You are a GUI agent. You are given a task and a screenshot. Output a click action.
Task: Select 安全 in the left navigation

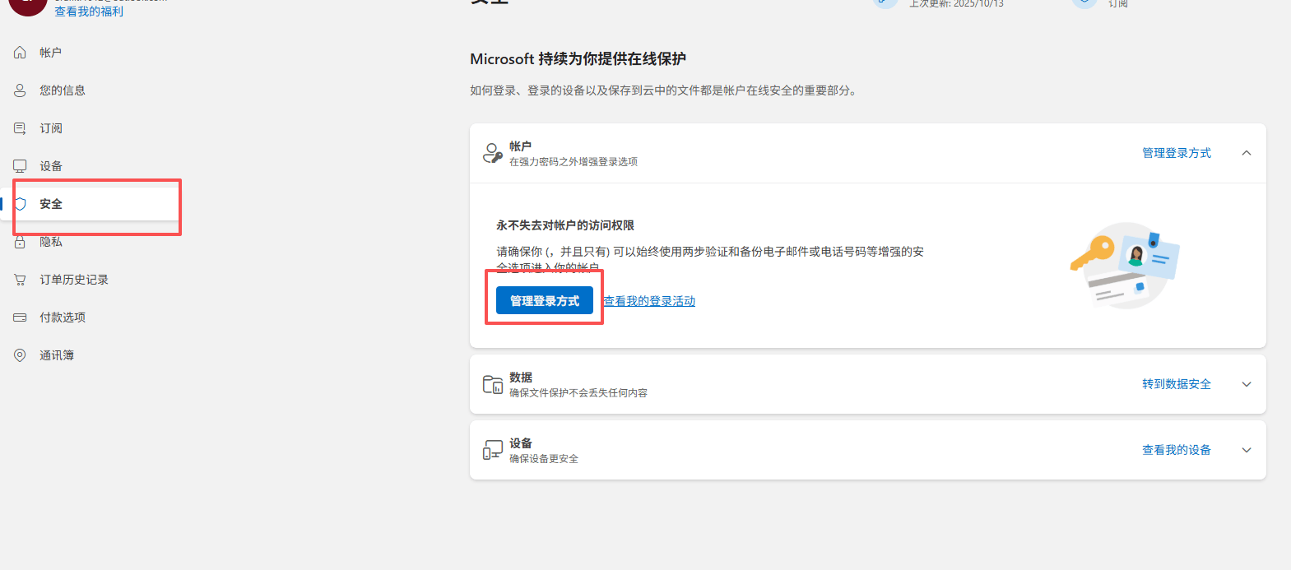coord(51,204)
